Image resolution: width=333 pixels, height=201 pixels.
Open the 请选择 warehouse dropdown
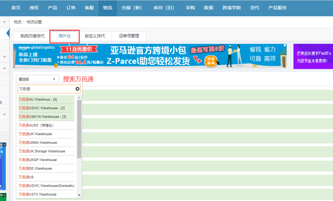(x=37, y=79)
